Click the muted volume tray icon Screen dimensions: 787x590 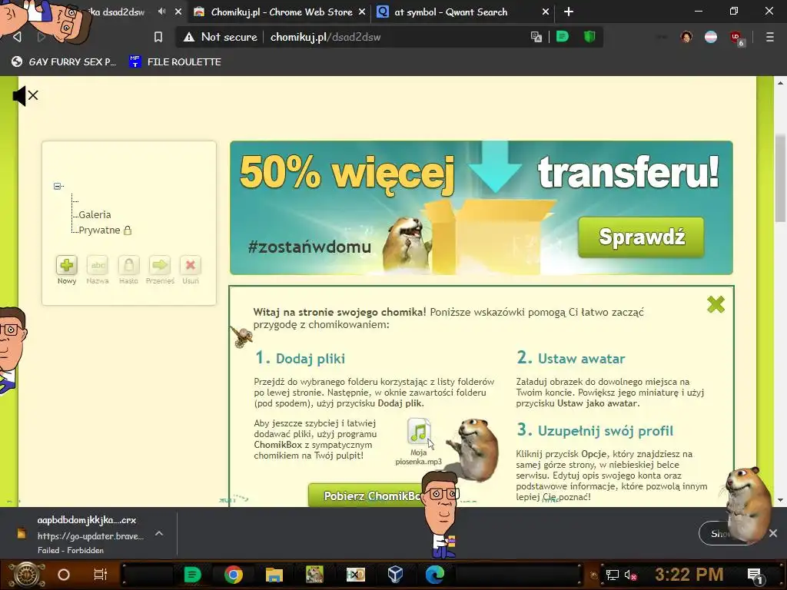pos(630,575)
